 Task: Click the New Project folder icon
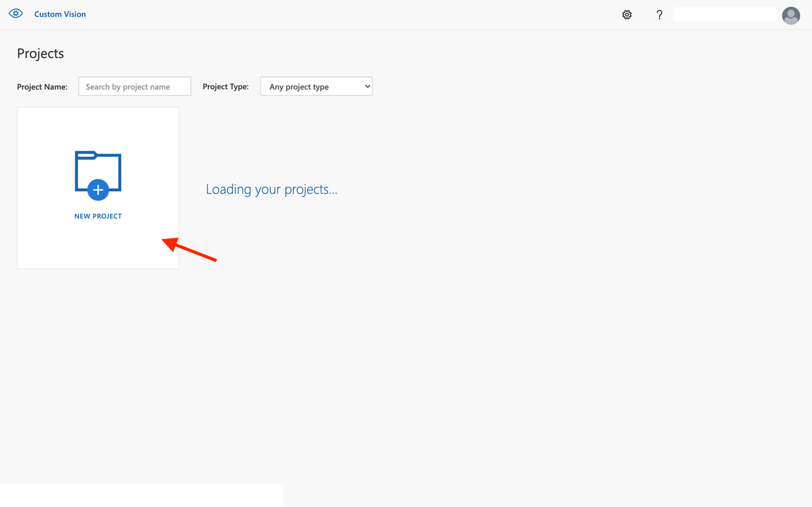pyautogui.click(x=98, y=176)
